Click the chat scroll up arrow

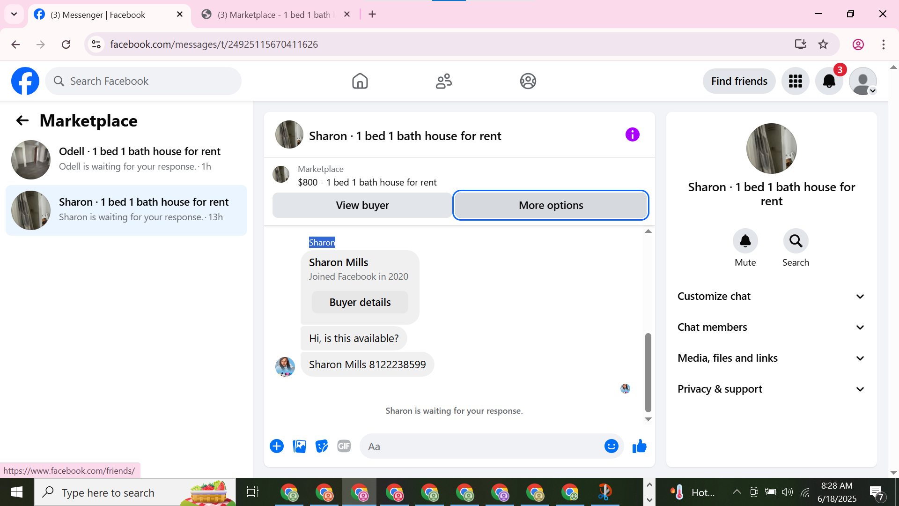[x=648, y=231]
